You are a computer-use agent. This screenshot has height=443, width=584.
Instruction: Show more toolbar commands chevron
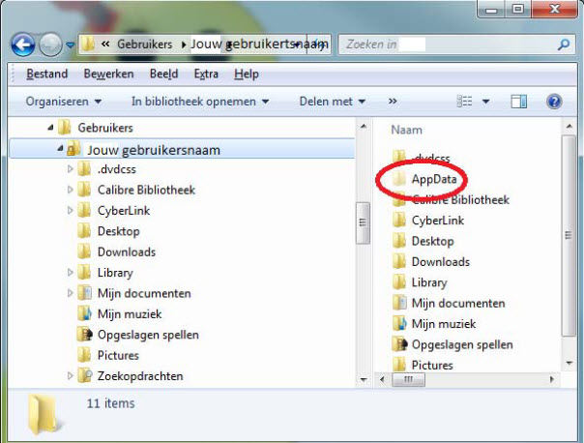point(393,101)
